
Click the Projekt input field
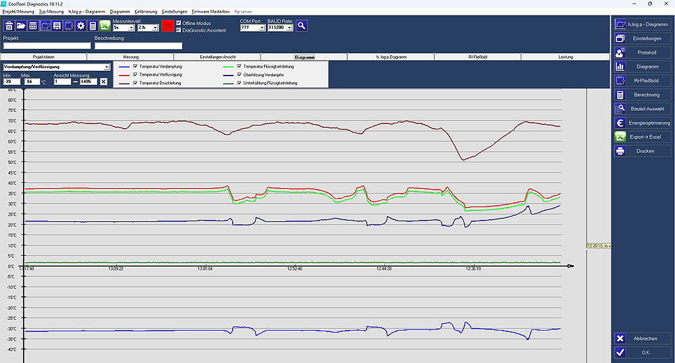tap(47, 46)
